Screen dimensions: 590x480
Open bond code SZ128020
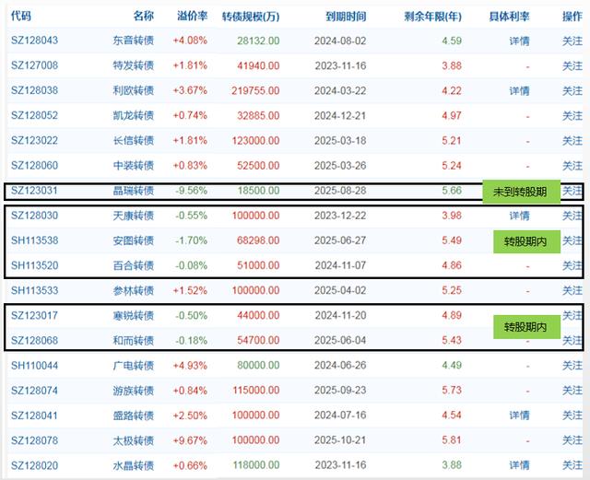click(x=35, y=465)
